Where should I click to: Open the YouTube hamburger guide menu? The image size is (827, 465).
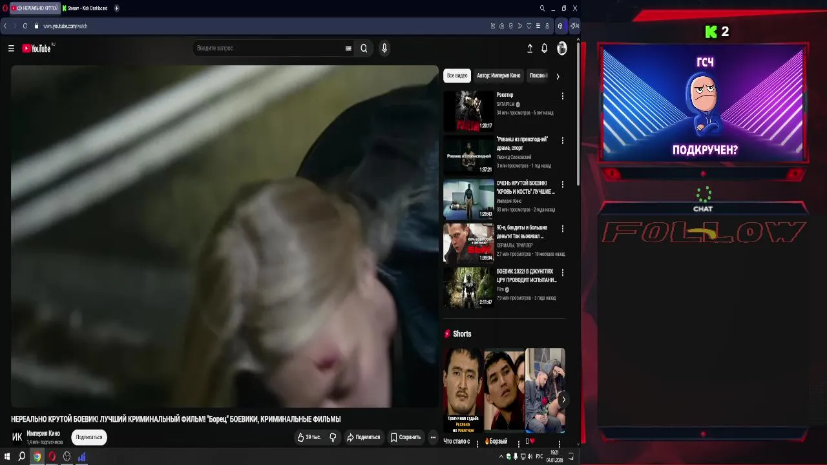(11, 48)
